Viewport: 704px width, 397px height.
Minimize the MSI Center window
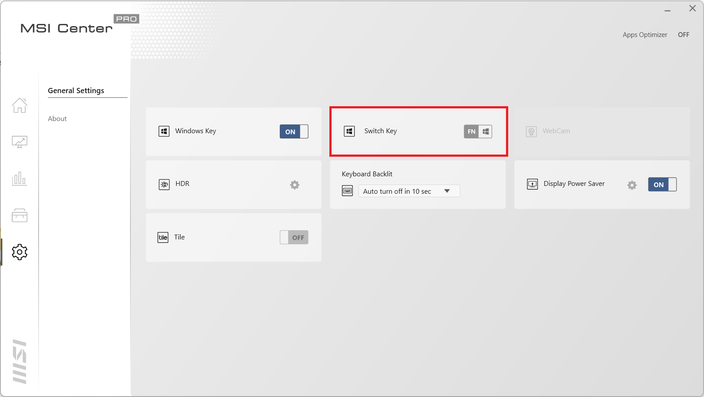coord(667,10)
